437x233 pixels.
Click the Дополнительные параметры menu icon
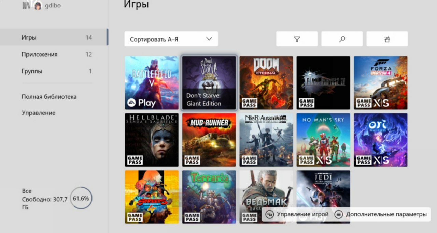coord(338,214)
